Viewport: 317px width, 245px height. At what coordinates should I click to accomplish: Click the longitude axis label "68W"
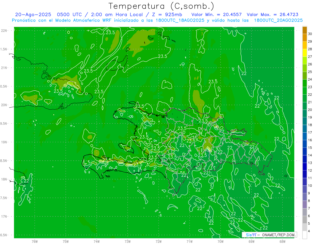coord(282,241)
